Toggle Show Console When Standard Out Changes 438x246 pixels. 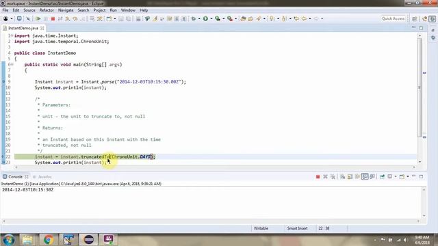(365, 176)
